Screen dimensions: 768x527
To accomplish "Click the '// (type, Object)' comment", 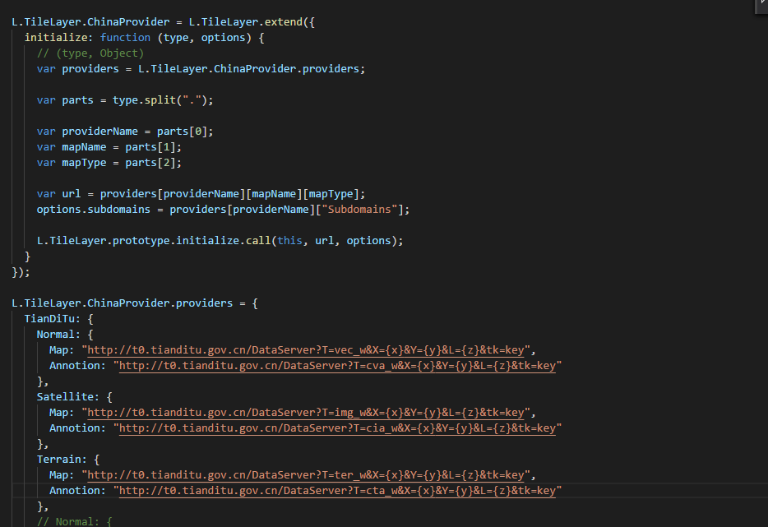I will click(90, 53).
